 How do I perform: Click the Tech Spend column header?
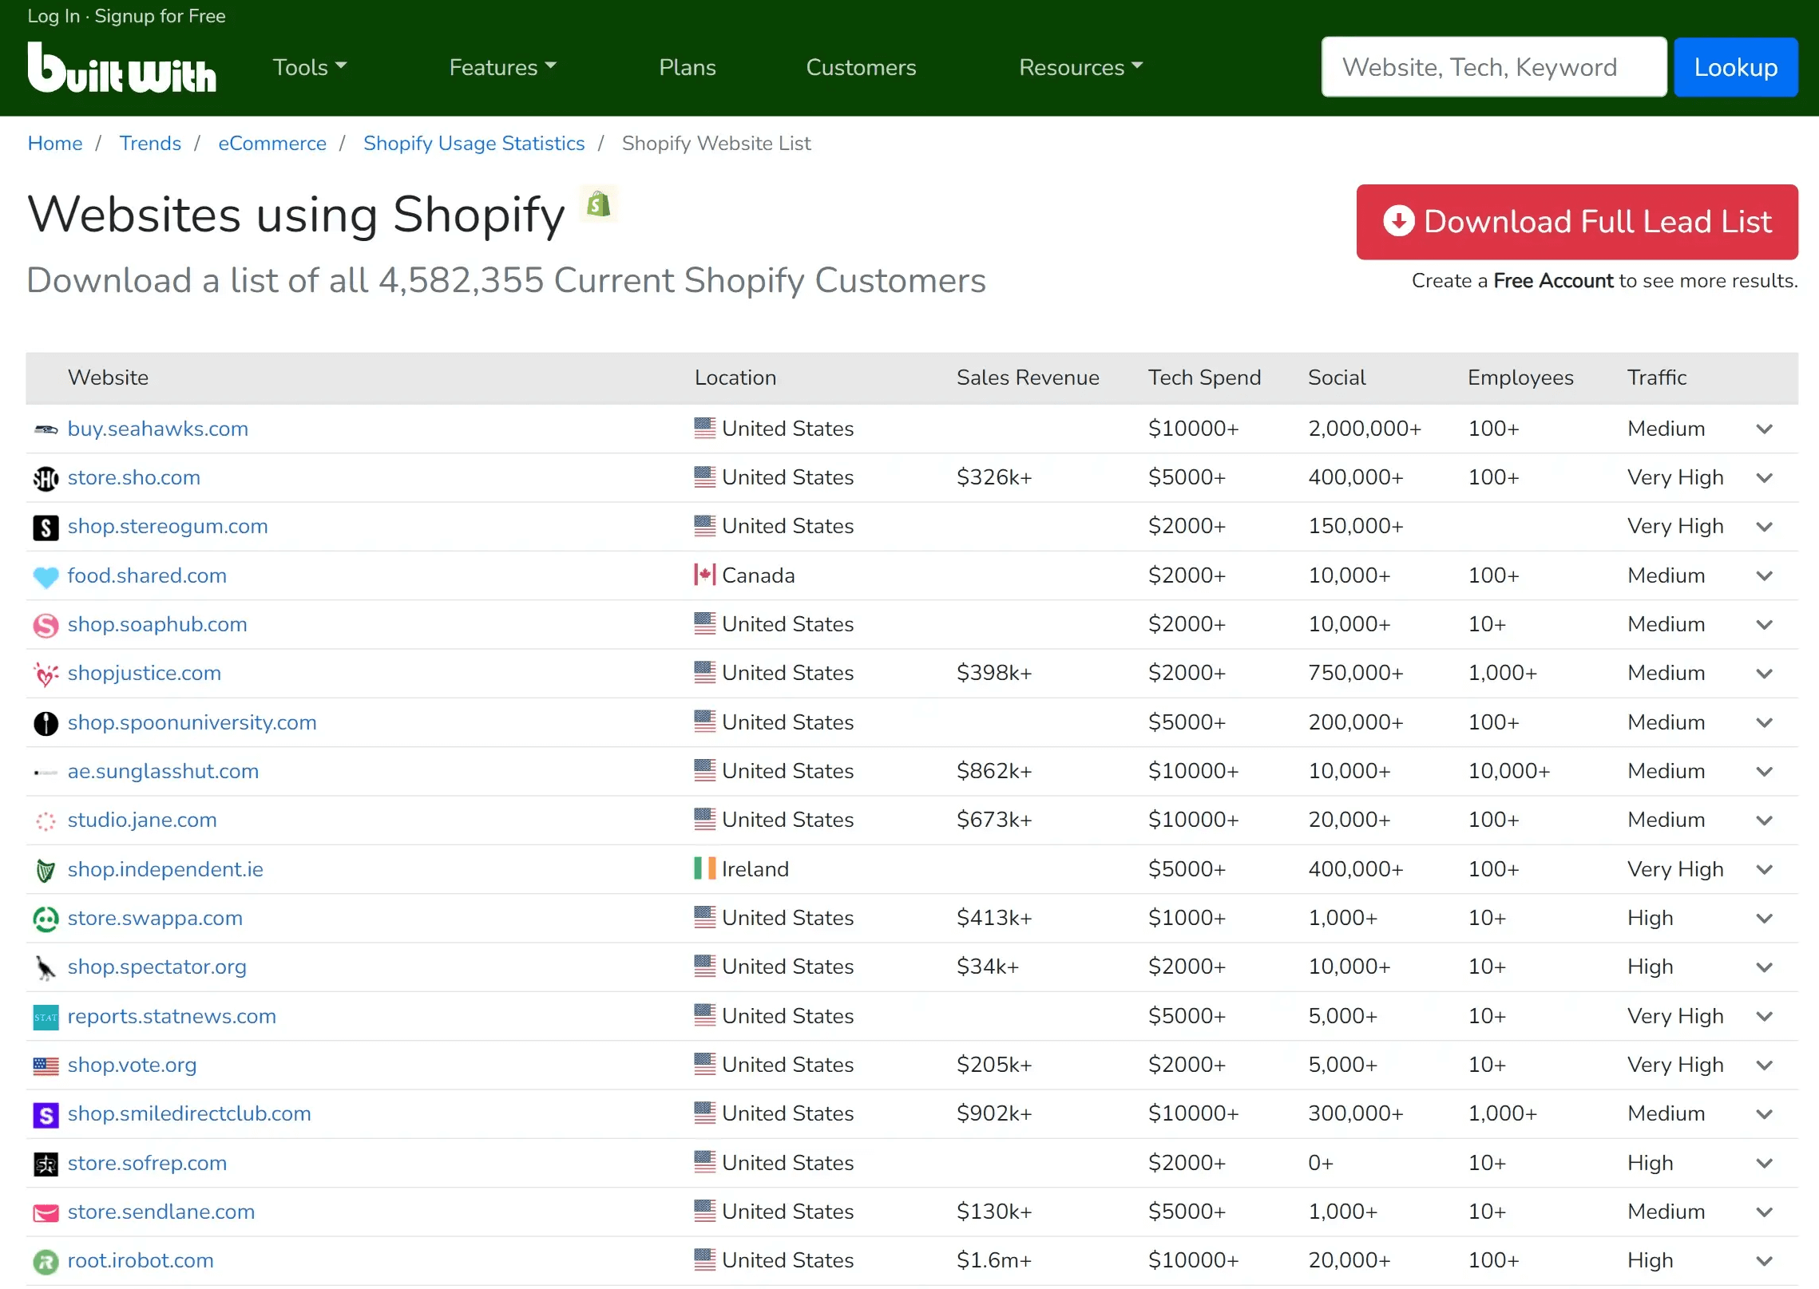pos(1204,378)
